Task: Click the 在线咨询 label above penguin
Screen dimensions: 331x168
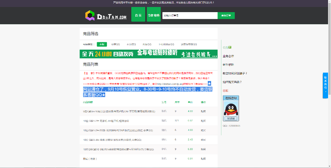Action: click(231, 98)
